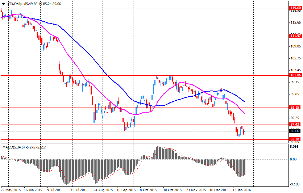Click the MACD zero level 0.00 label
Image resolution: width=303 pixels, height=193 pixels.
pyautogui.click(x=294, y=159)
